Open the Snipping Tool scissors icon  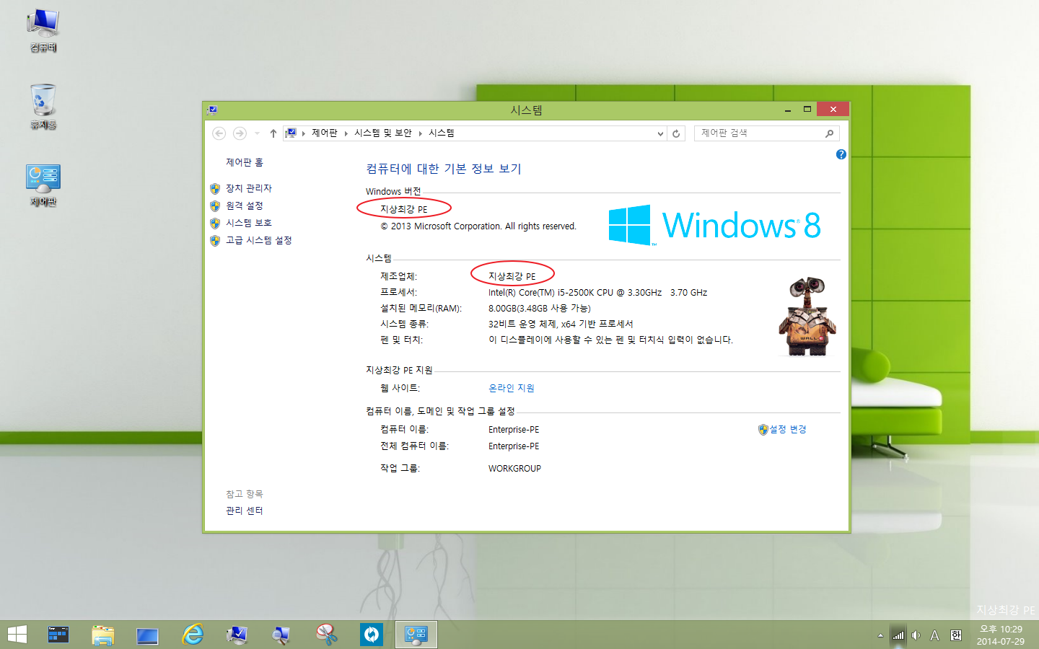[x=327, y=635]
